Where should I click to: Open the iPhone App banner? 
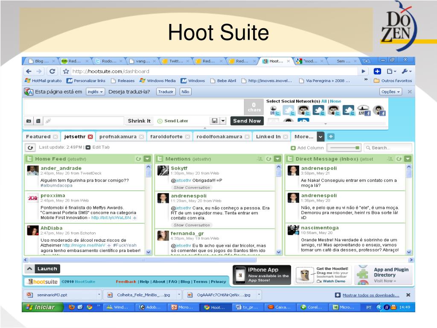pos(262,275)
